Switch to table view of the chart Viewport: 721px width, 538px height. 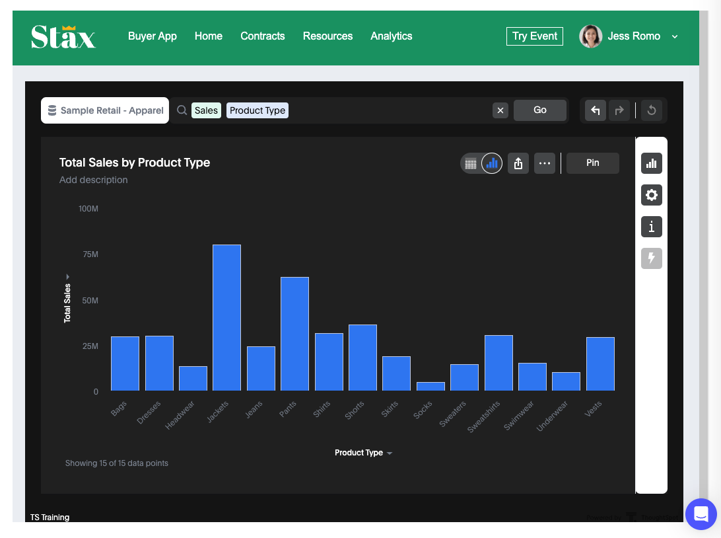coord(471,163)
